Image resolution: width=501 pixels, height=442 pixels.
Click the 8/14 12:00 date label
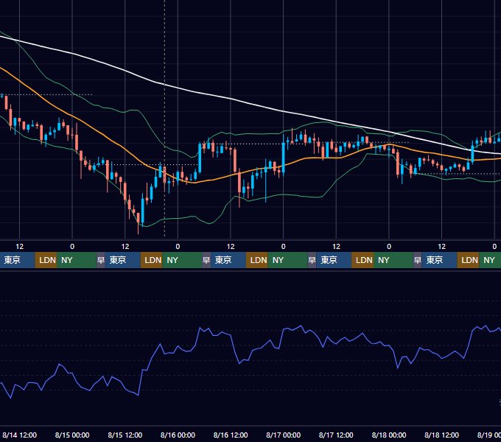(x=19, y=435)
